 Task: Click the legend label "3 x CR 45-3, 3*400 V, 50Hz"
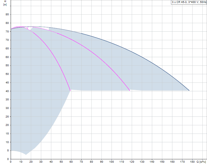pyautogui.click(x=189, y=2)
